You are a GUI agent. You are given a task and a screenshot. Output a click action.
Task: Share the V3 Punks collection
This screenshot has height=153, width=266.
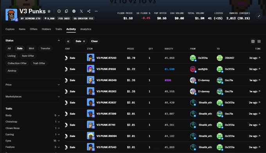[89, 11]
